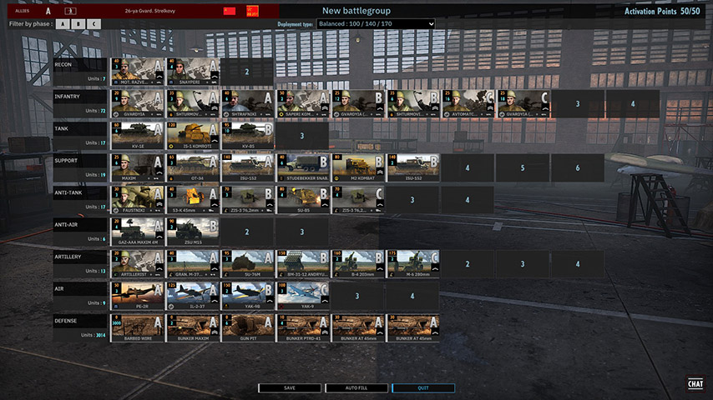Select the SNAYPERI sniper unit card
The image size is (713, 400).
[192, 72]
